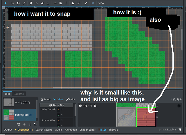This screenshot has height=135, width=186.
Task: Edit the Size in Atlas x field
Action: tap(65, 120)
